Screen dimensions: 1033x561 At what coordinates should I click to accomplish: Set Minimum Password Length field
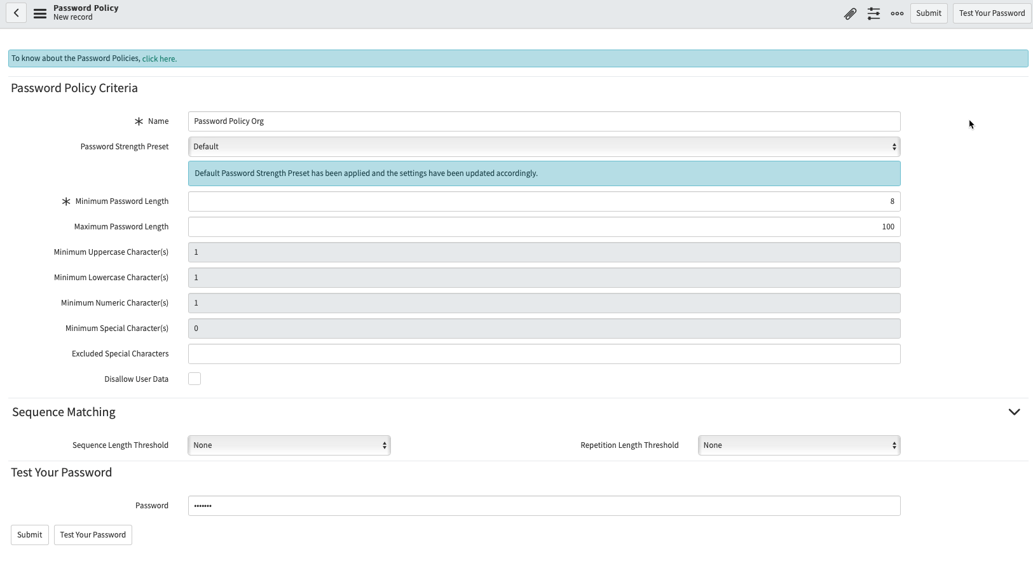point(544,201)
